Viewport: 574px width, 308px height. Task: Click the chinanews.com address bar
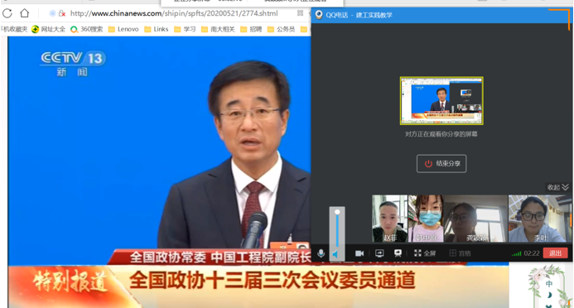174,13
